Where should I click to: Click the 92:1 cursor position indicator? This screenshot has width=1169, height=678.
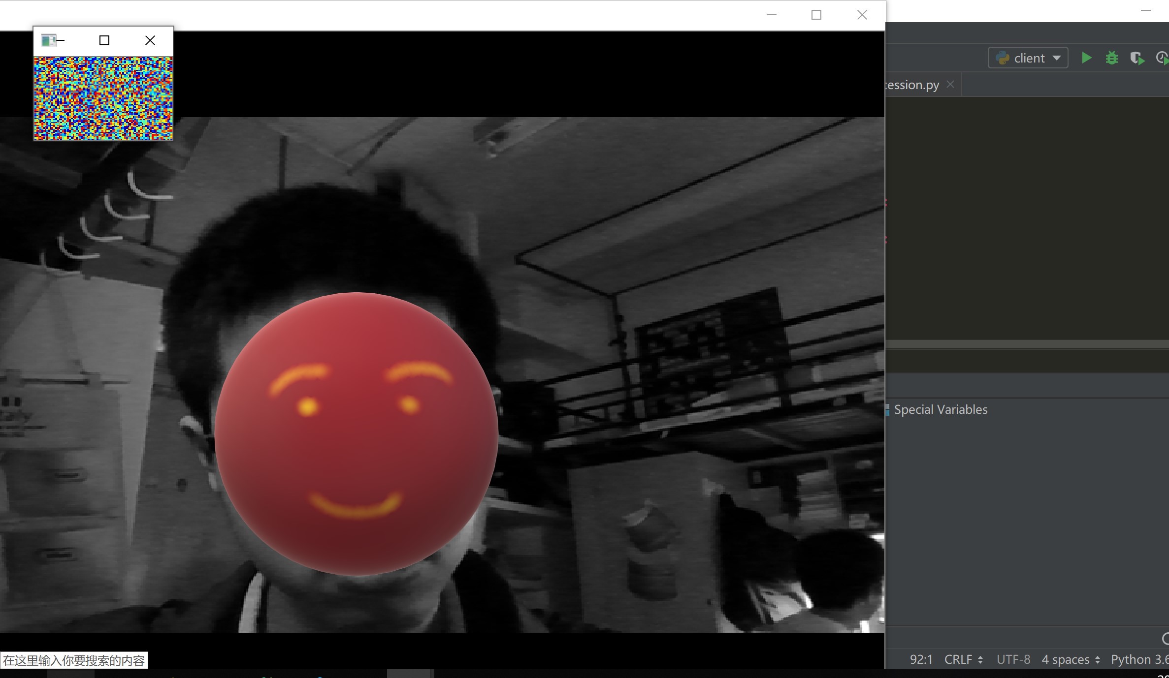point(921,659)
